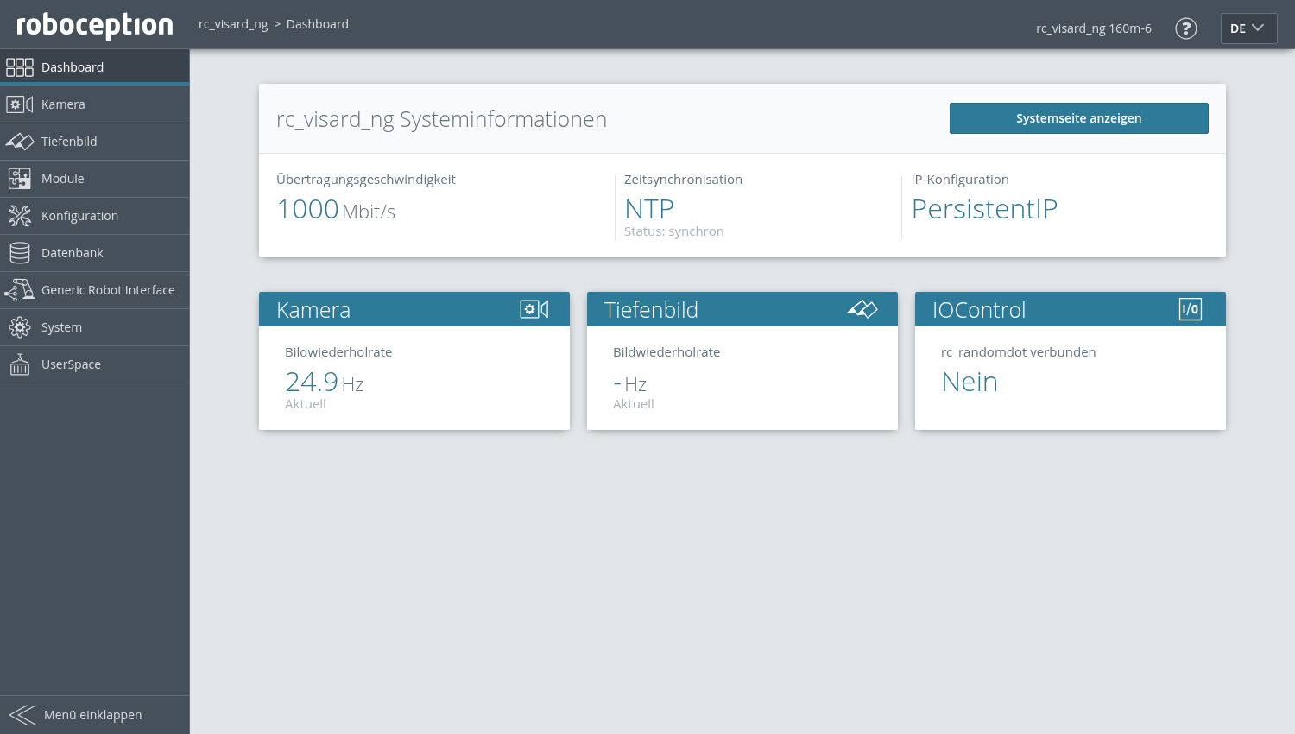Click the camera icon on the Kamera card

[534, 308]
